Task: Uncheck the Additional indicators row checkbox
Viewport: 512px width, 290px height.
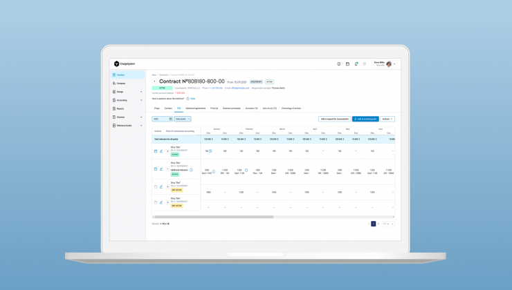Action: (x=156, y=169)
